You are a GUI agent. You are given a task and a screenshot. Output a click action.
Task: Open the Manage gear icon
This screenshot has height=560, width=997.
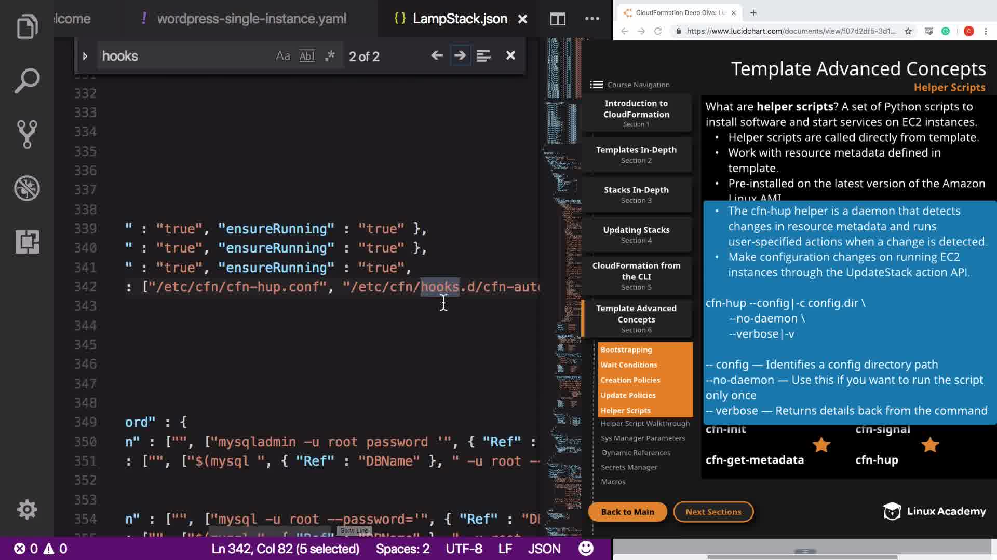(27, 510)
